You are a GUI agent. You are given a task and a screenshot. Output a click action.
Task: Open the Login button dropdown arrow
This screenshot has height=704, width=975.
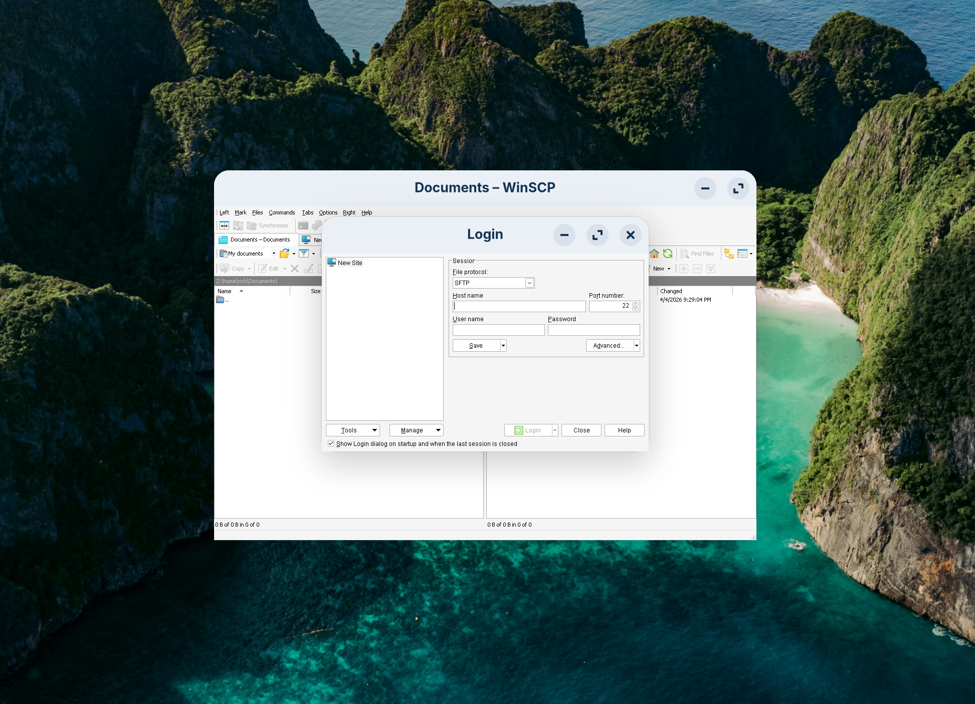point(555,430)
